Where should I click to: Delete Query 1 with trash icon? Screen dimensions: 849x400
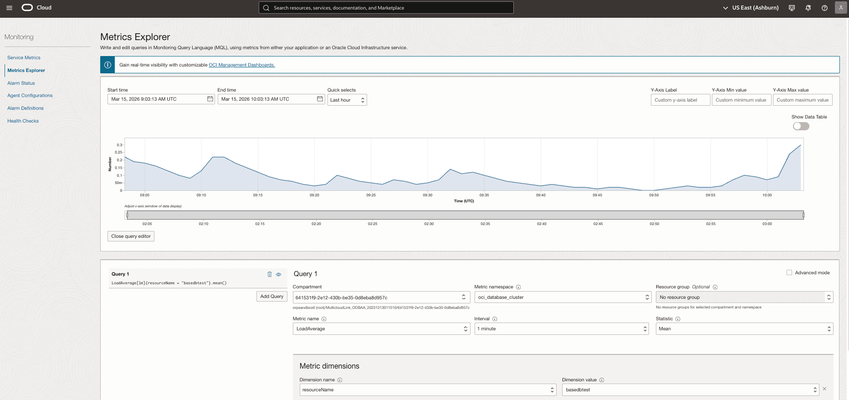pyautogui.click(x=270, y=274)
